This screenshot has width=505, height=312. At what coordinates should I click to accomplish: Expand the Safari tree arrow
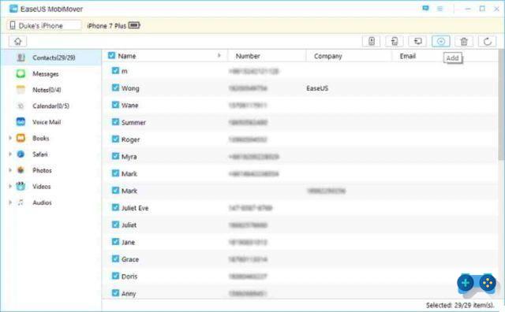[x=10, y=154]
